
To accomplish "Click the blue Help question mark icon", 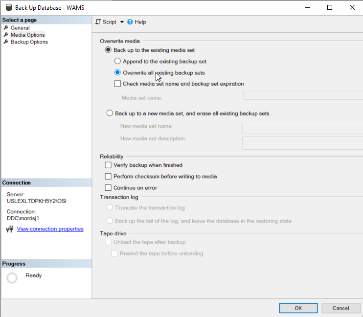I will [x=130, y=22].
